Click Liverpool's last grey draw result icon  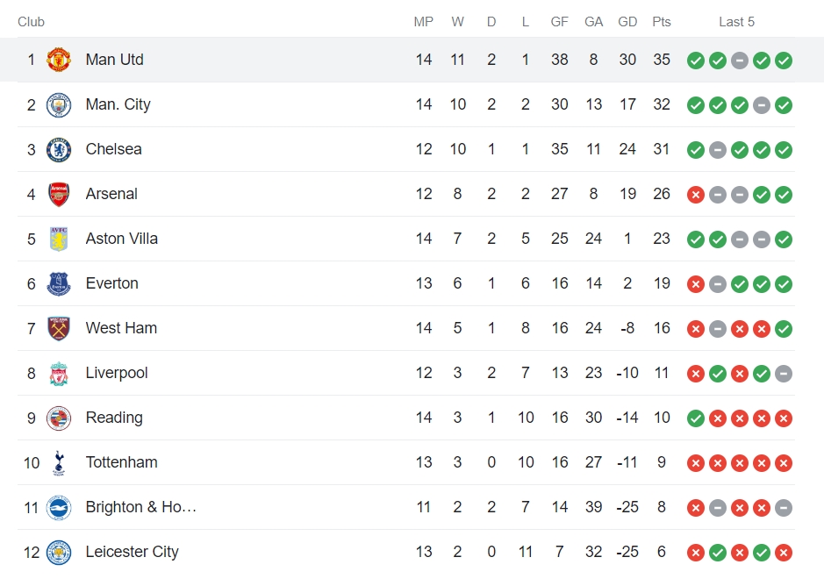pos(784,374)
